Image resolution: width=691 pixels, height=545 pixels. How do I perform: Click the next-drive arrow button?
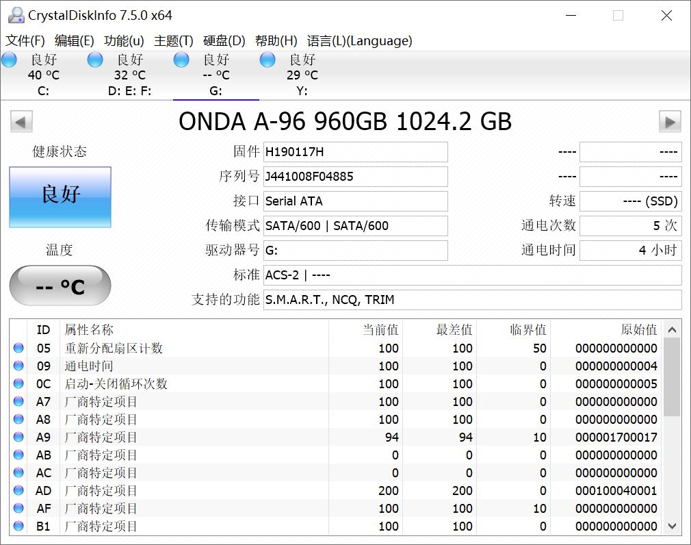tap(670, 121)
